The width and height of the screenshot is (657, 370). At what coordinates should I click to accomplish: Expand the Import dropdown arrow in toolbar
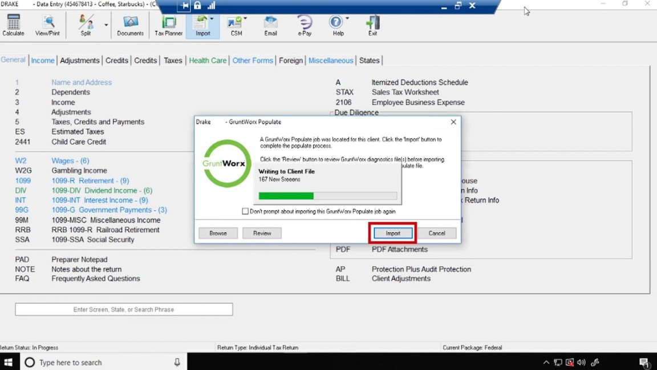pos(212,19)
